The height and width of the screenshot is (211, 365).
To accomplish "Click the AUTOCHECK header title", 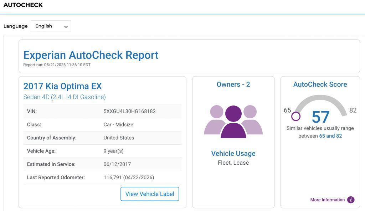I will [x=23, y=5].
